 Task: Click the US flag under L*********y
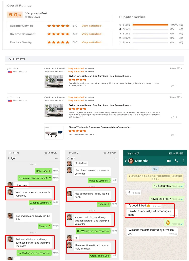click(10, 101)
